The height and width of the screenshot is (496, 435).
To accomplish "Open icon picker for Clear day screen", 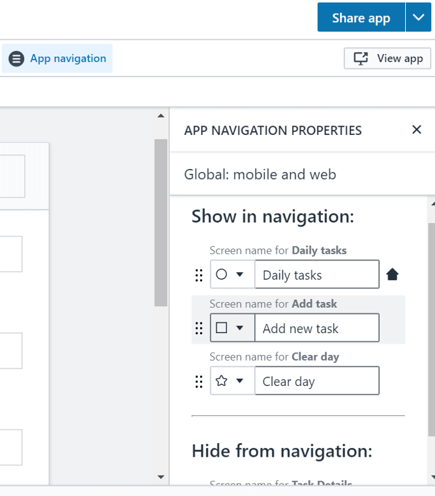I will [x=232, y=380].
